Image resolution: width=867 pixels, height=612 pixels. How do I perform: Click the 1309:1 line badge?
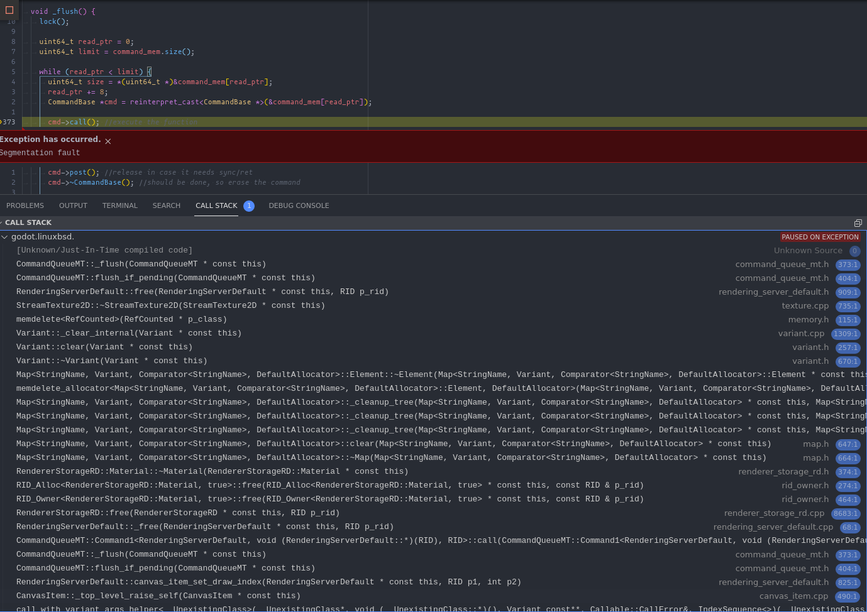tap(846, 334)
